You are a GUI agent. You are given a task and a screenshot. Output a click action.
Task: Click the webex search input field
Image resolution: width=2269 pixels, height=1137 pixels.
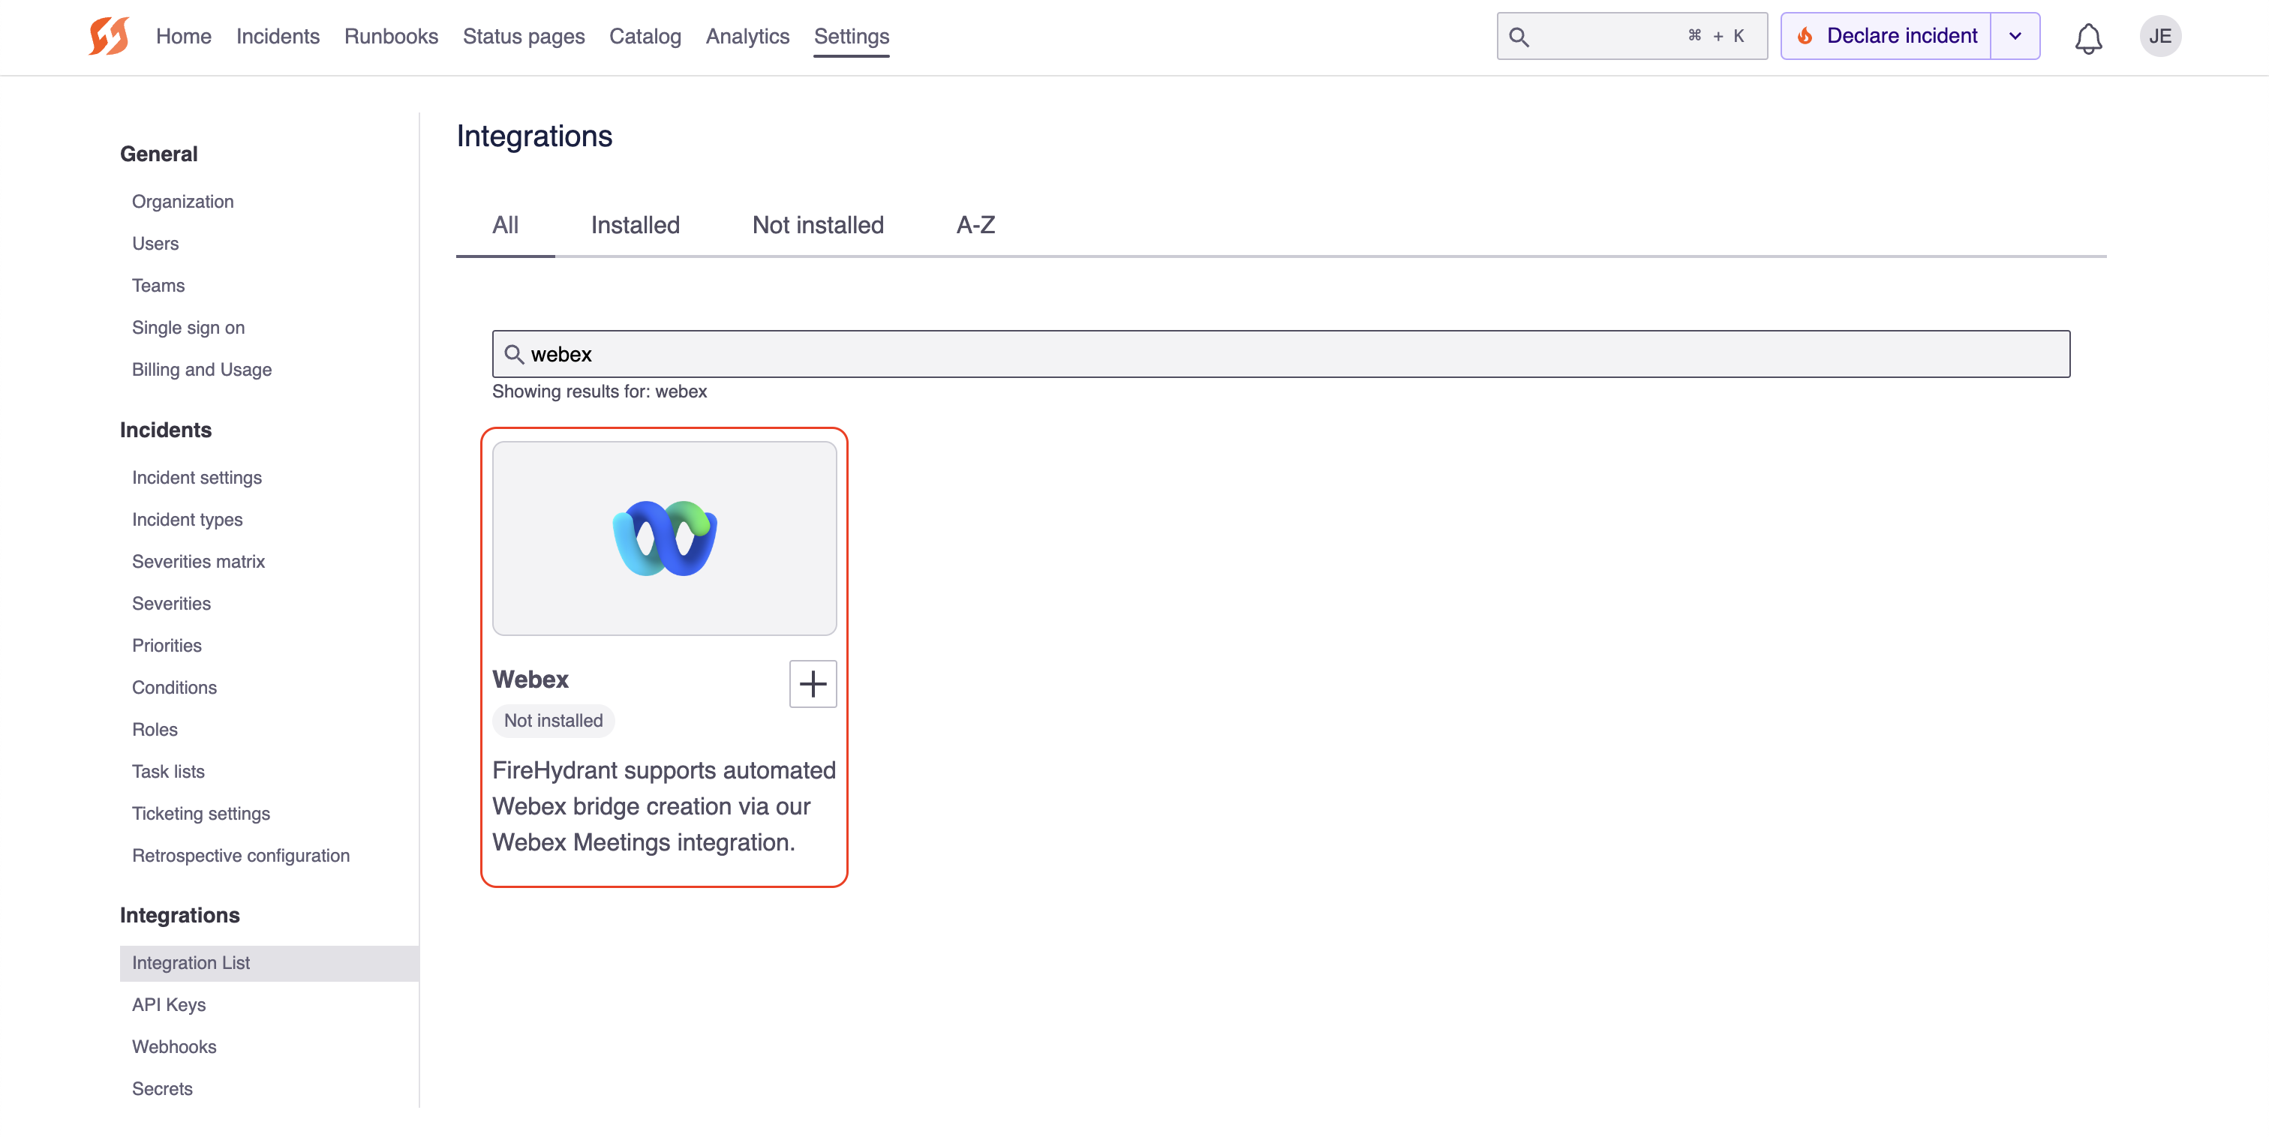pos(1281,354)
